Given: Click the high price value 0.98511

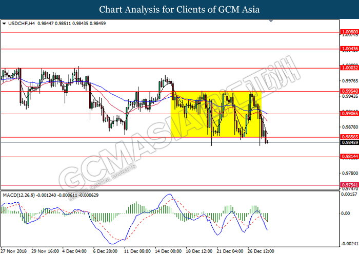Looking at the screenshot, I should pyautogui.click(x=63, y=24).
